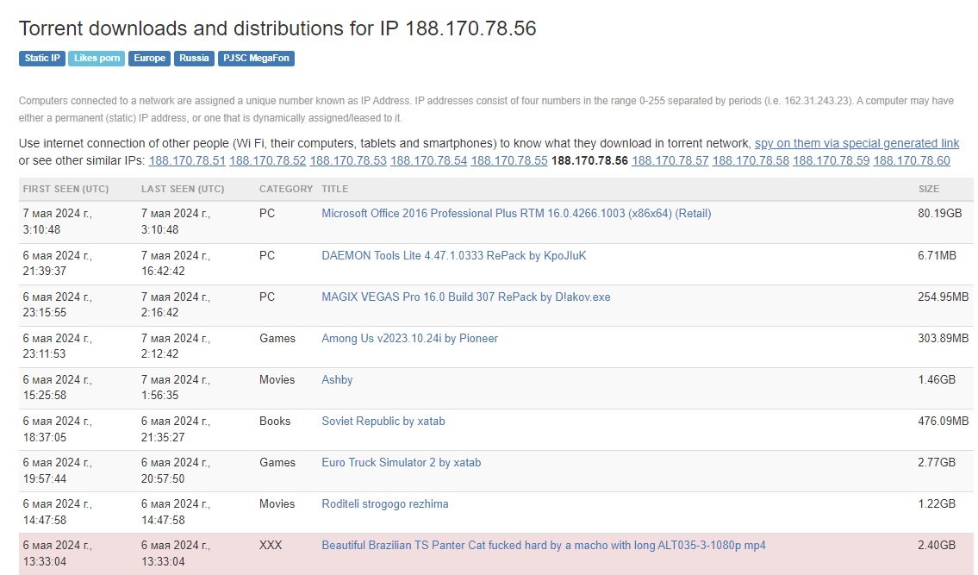Viewport: 978px width, 575px height.
Task: Open similar IP 188.170.78.54
Action: [428, 160]
